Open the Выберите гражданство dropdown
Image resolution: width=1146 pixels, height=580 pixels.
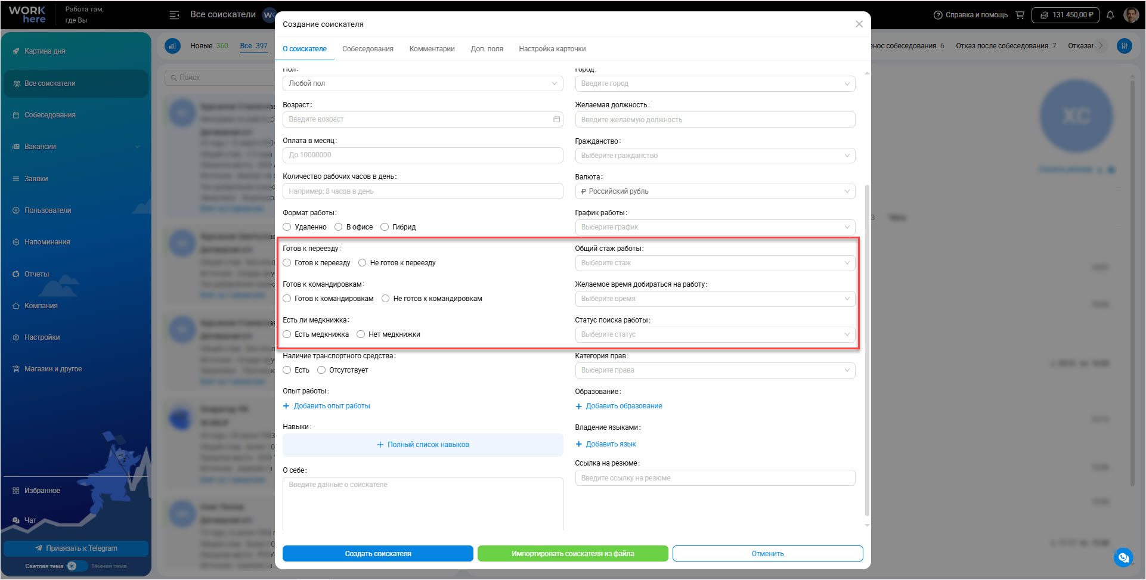[715, 156]
